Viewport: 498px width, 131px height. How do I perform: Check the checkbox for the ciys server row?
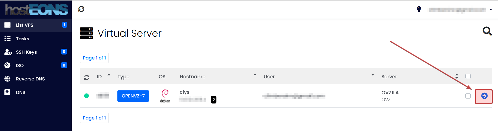(x=468, y=96)
